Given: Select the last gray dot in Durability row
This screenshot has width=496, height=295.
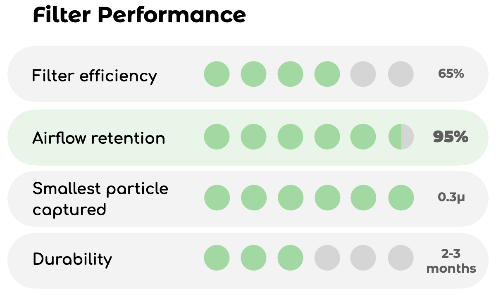Looking at the screenshot, I should click(401, 257).
